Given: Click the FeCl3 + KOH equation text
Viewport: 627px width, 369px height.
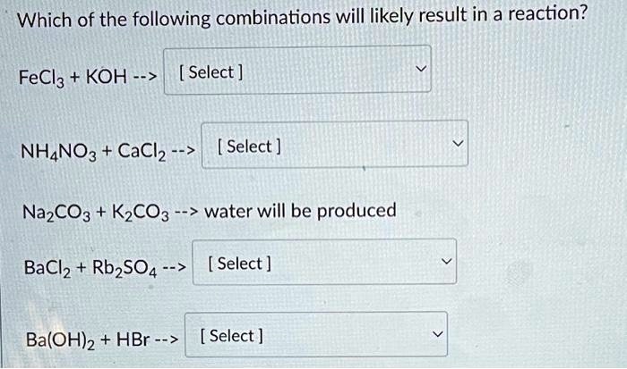Looking at the screenshot, I should 72,73.
